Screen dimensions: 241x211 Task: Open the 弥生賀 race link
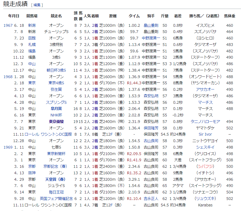[56, 89]
